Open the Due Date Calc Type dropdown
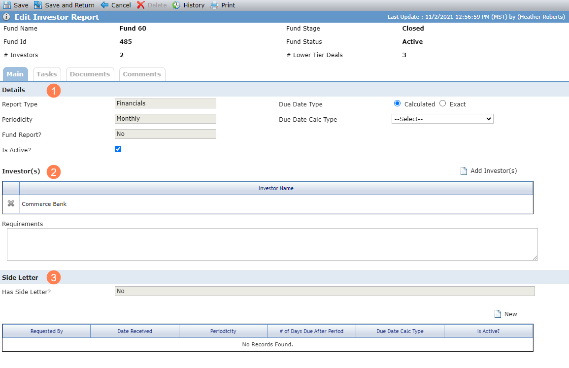Image resolution: width=569 pixels, height=368 pixels. [442, 119]
